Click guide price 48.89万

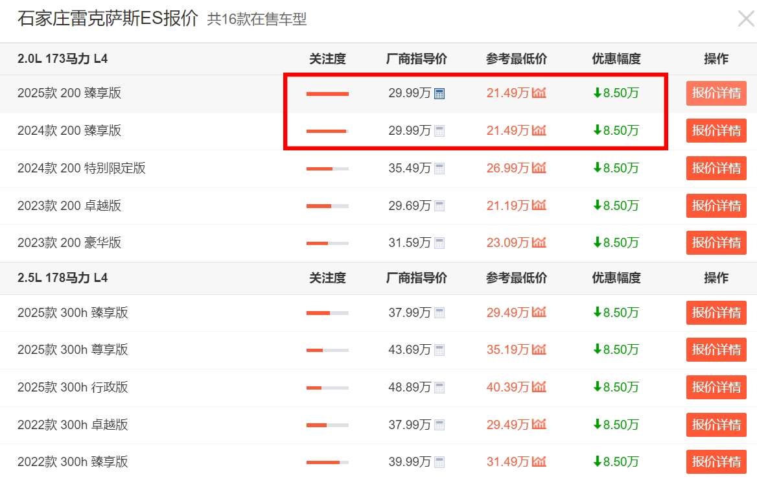pos(410,388)
